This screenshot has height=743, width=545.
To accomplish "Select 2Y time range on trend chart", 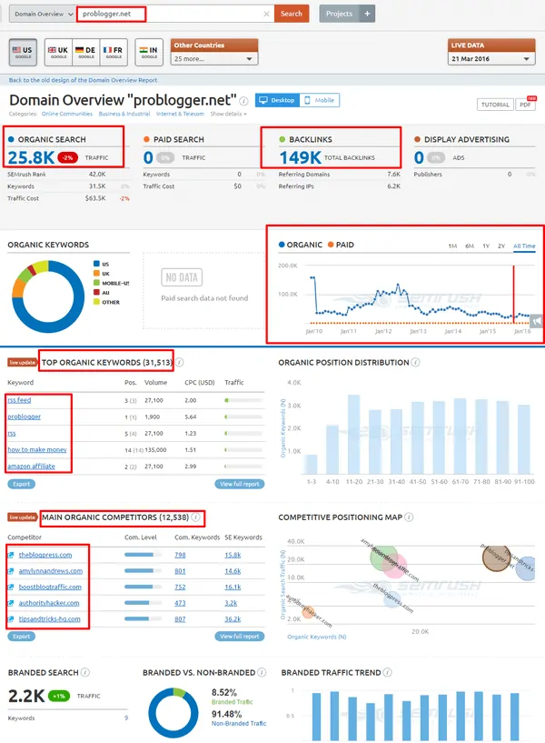I will 501,246.
